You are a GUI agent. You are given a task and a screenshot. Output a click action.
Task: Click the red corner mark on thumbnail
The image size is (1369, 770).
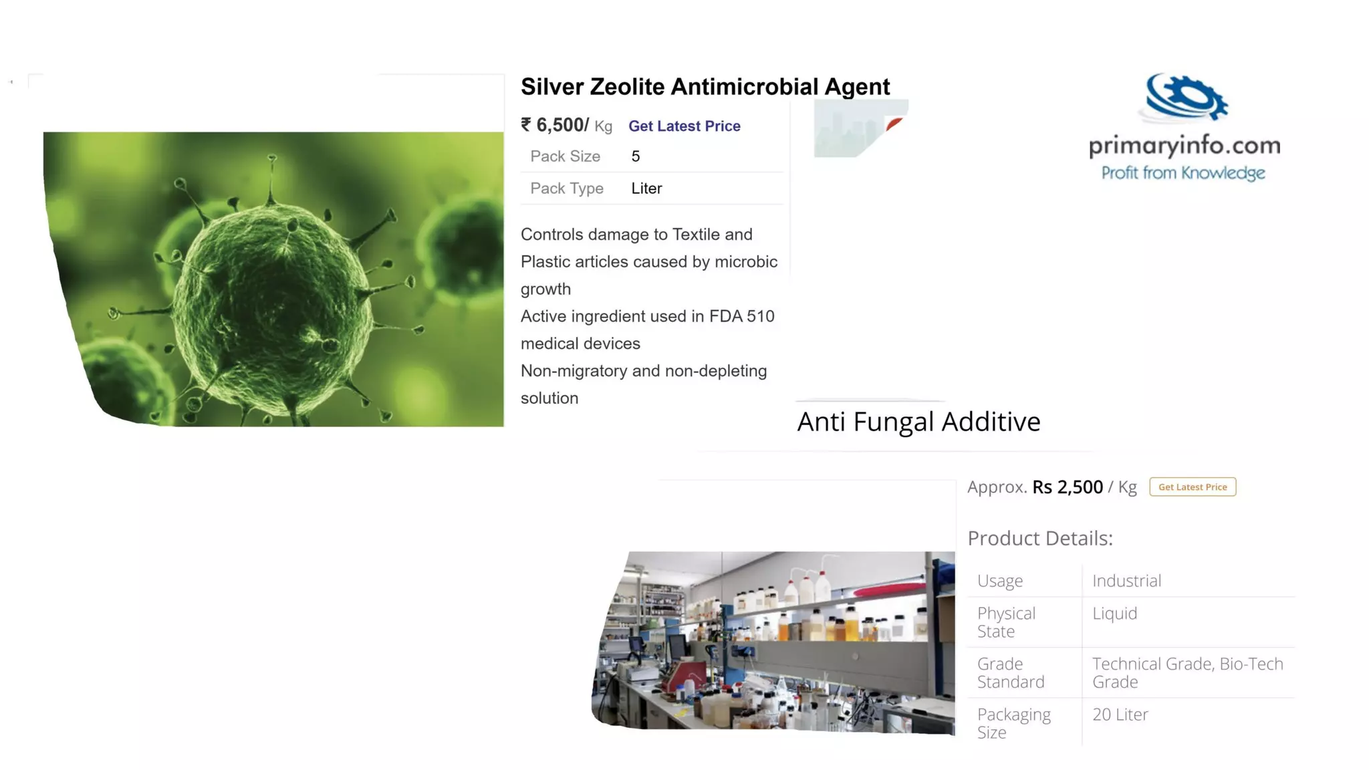[x=894, y=123]
